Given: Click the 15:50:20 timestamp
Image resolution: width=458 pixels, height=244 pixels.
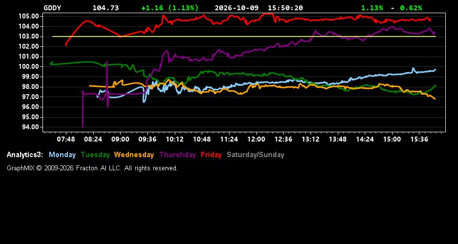Looking at the screenshot, I should click(x=285, y=8).
